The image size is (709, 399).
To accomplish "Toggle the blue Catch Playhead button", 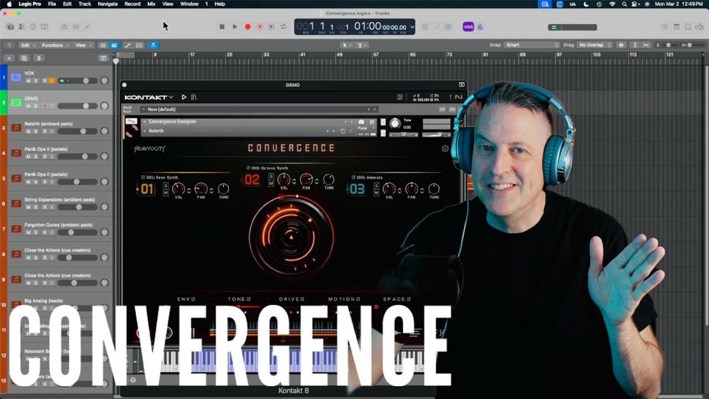I will [x=153, y=45].
